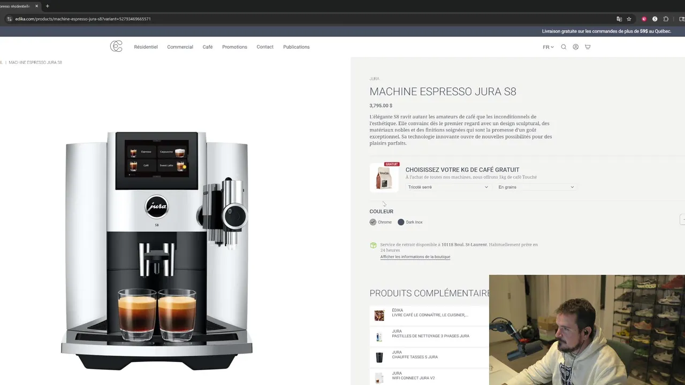Click the Livre Café product thumbnail
This screenshot has height=385, width=685.
coord(379,315)
